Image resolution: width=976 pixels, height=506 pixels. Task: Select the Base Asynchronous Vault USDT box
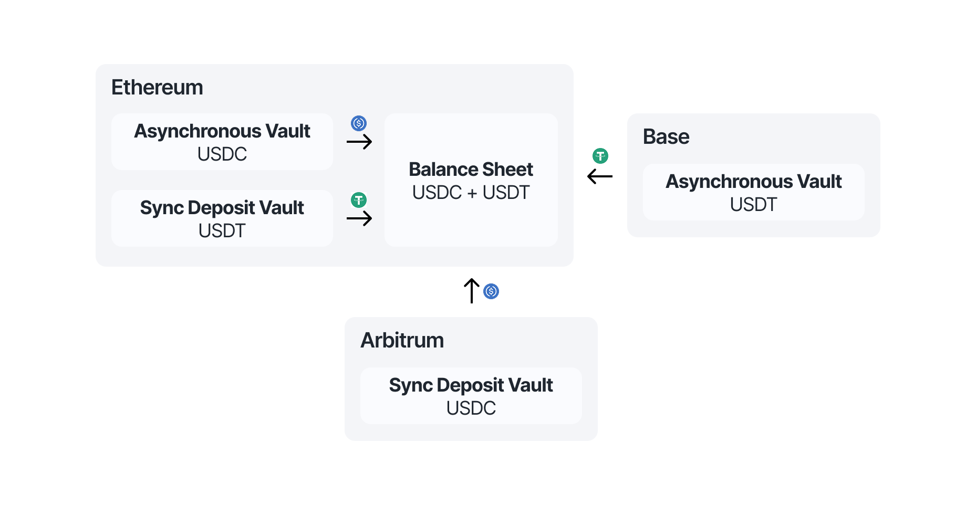click(753, 192)
